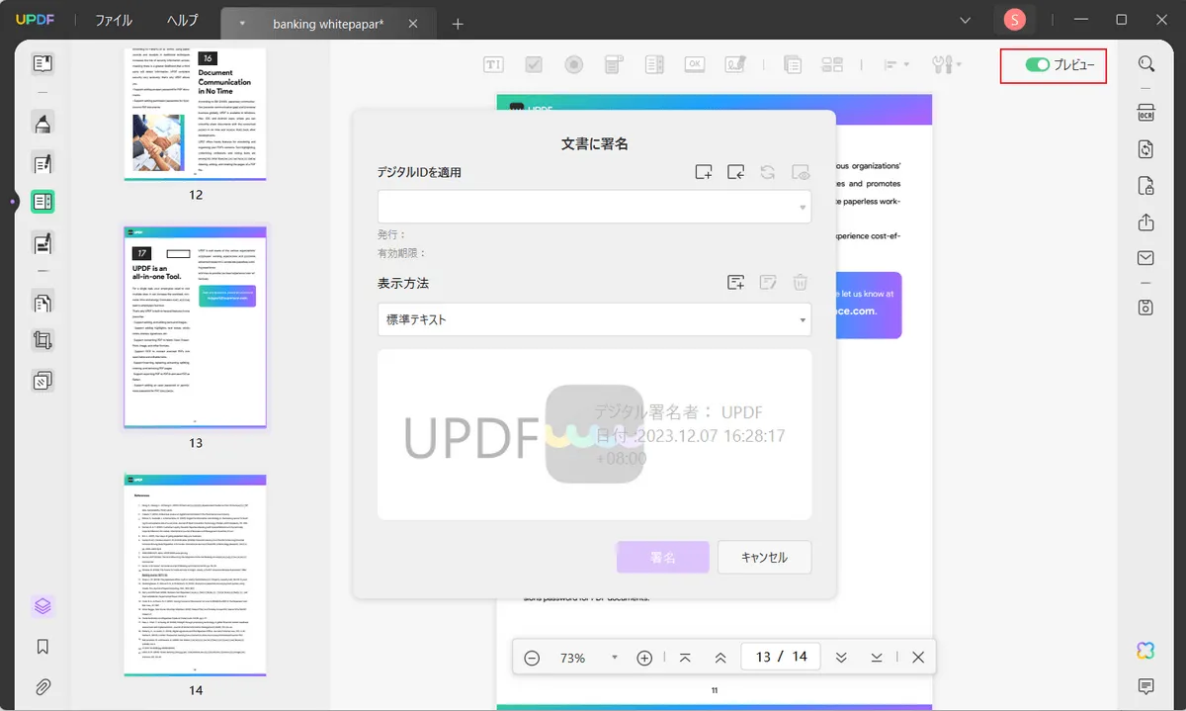Image resolution: width=1186 pixels, height=711 pixels.
Task: Open the UPDF AI assistant icon
Action: point(1146,650)
